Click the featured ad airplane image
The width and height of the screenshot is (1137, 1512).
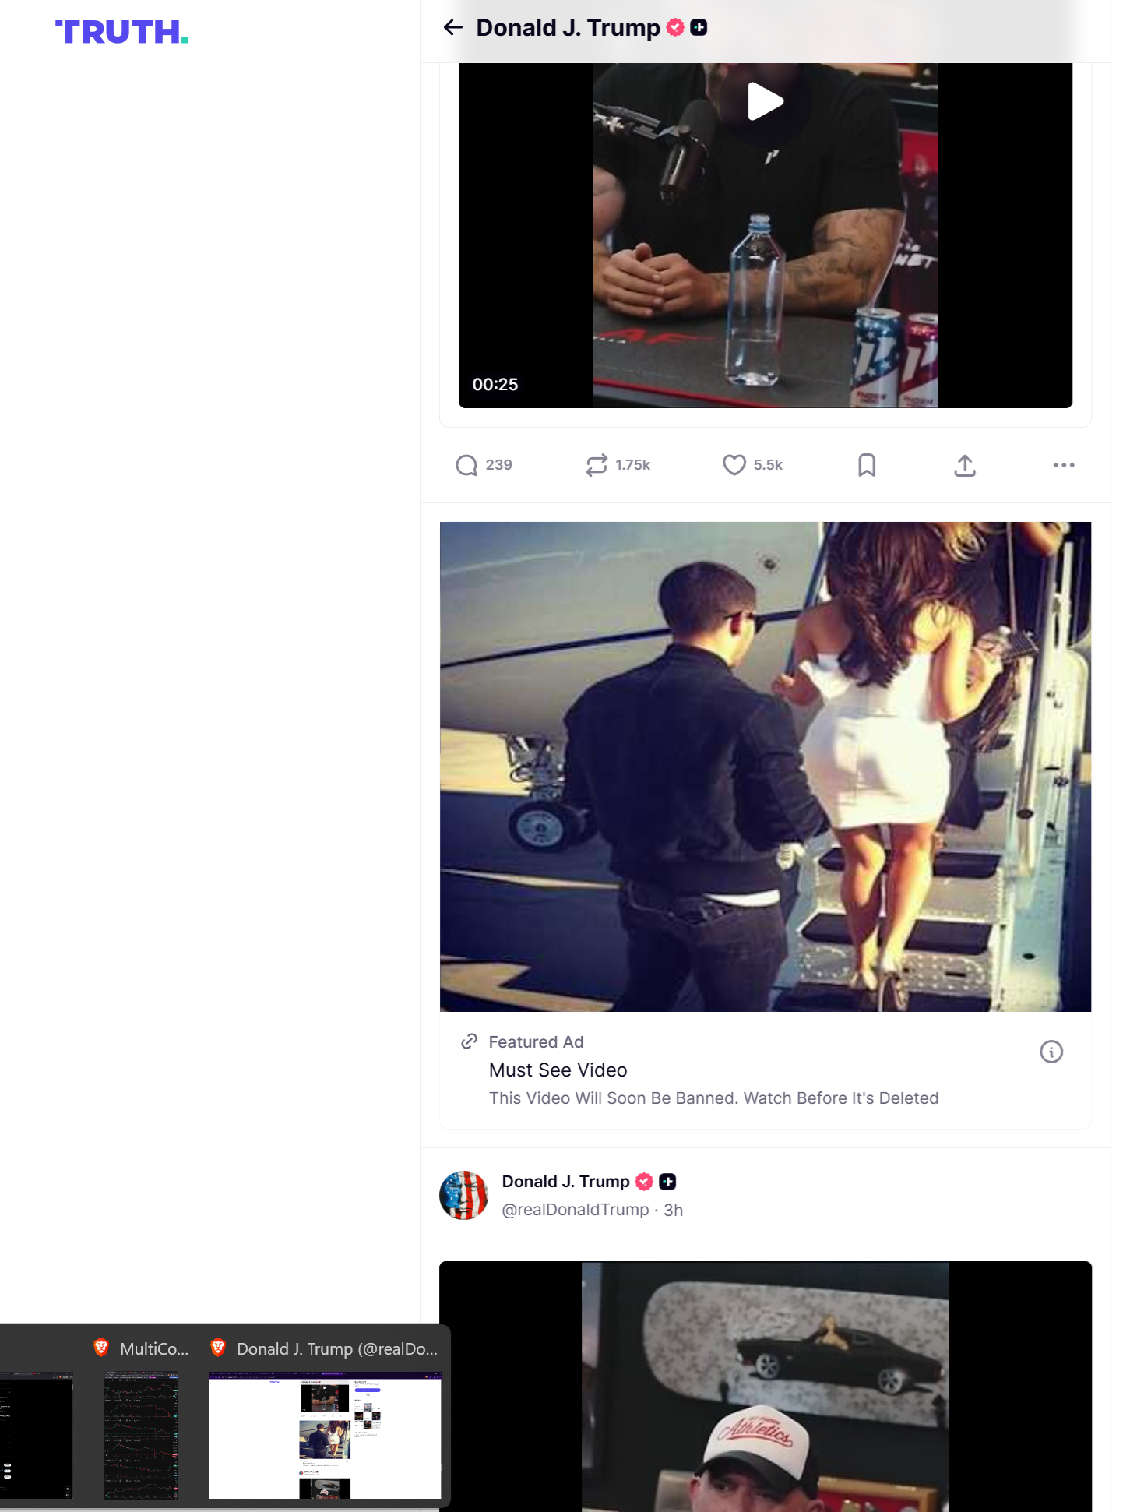tap(765, 767)
